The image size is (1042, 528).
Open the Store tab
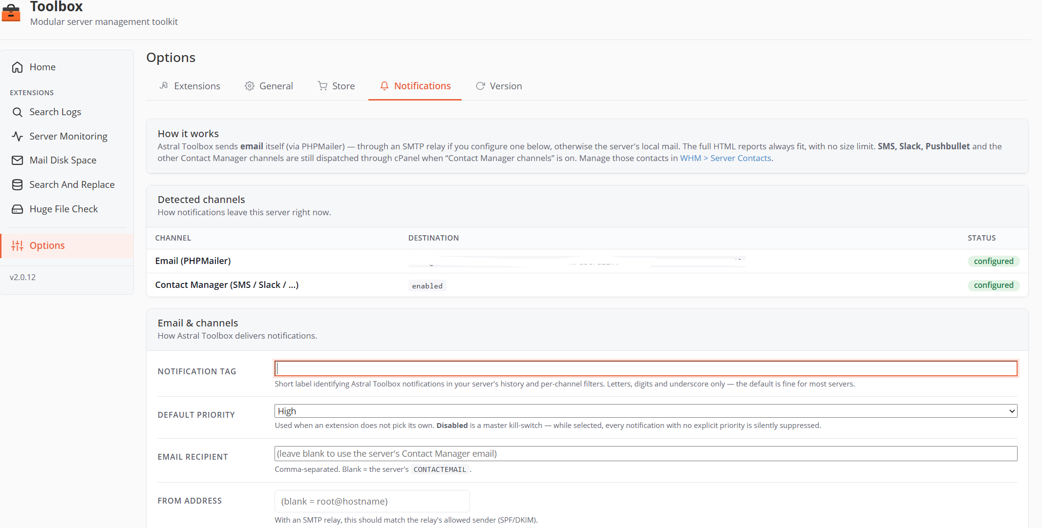337,86
